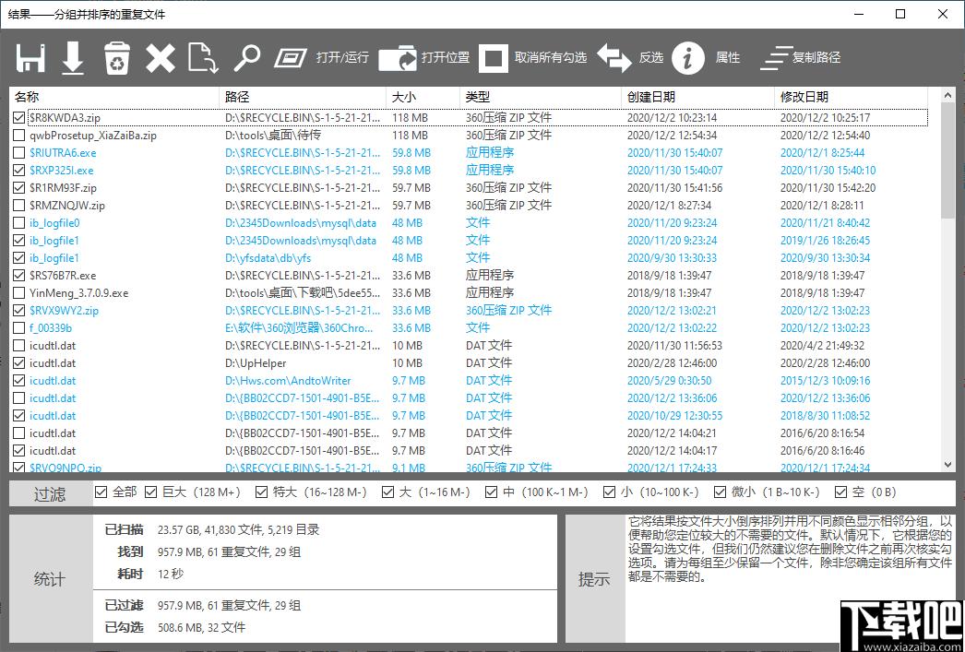Check the YinMeng_3.7.0.9.exe checkbox
The width and height of the screenshot is (965, 652).
(19, 292)
